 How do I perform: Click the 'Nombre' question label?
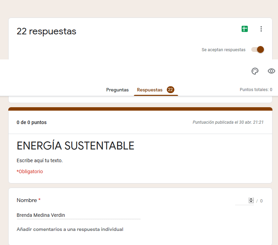click(x=27, y=200)
